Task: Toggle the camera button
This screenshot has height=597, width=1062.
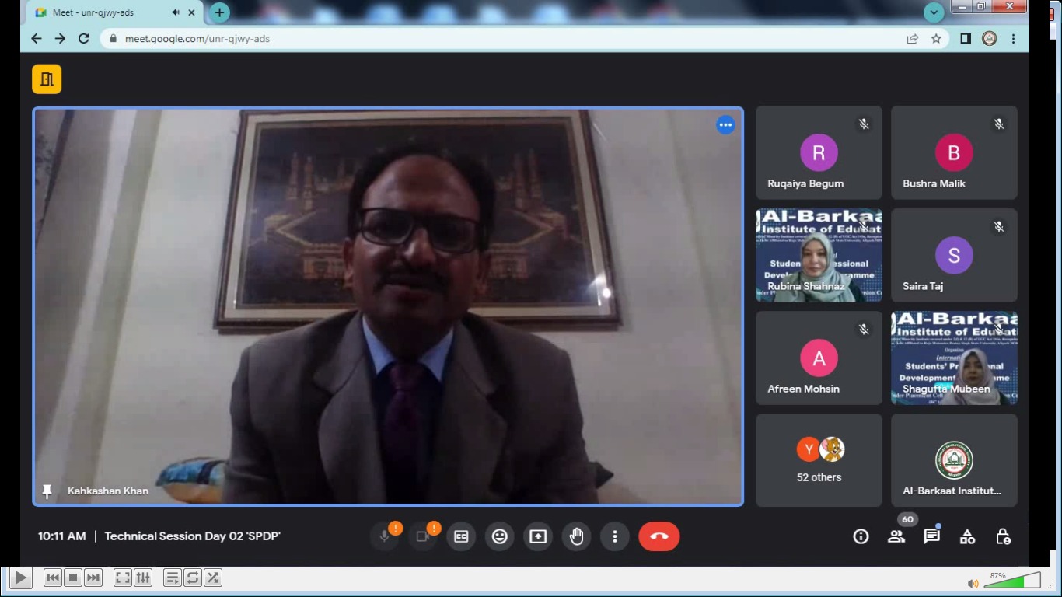Action: (423, 536)
